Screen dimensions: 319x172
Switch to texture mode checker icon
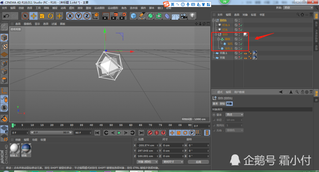(4, 46)
